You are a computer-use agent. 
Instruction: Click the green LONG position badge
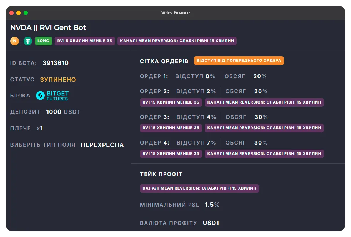pyautogui.click(x=43, y=41)
